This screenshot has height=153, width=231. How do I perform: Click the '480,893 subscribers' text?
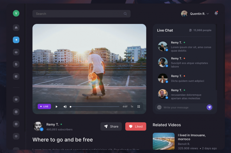(x=59, y=129)
